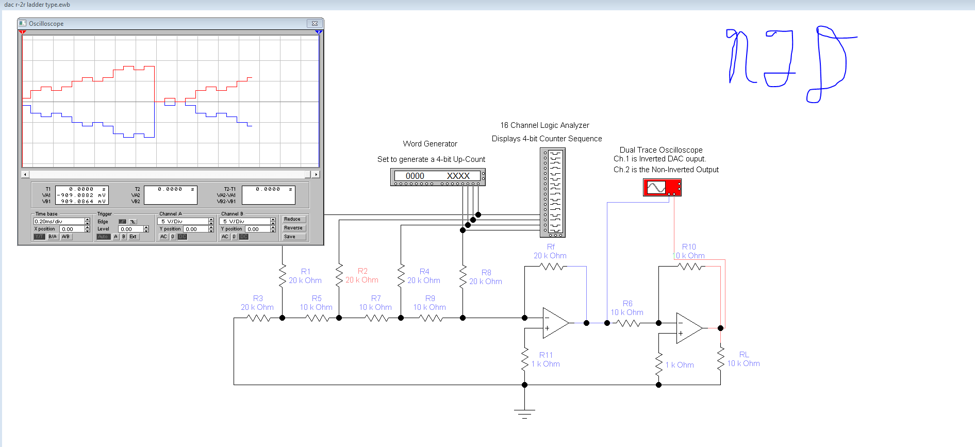Set trigger source to A button
Viewport: 975px width, 447px height.
point(115,237)
